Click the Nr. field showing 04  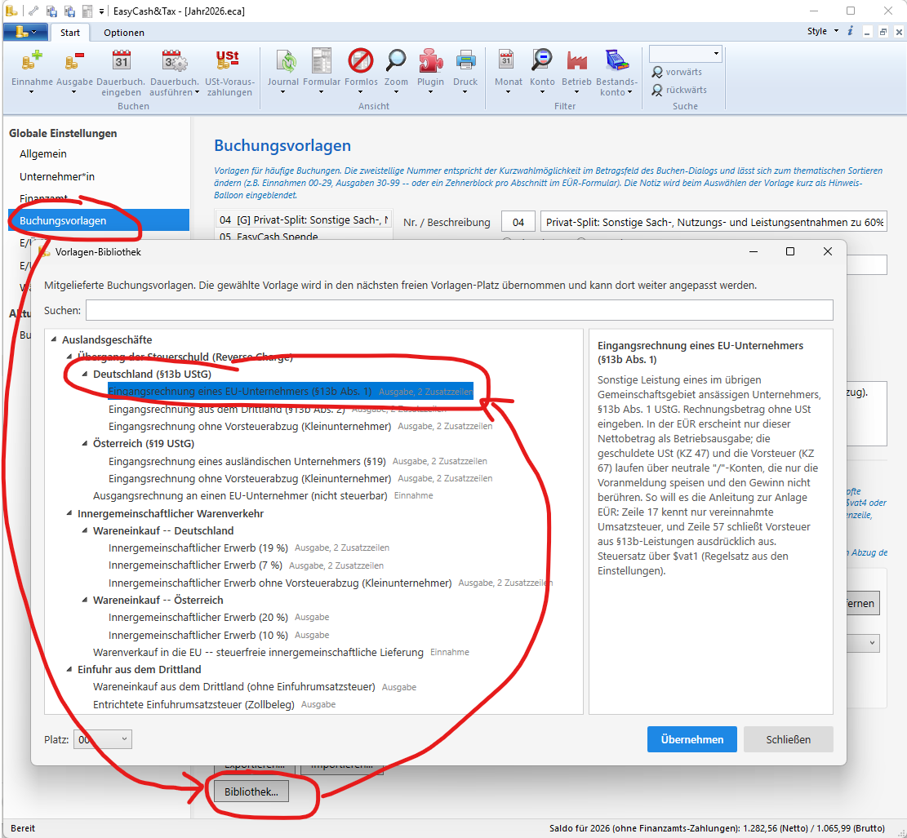(x=518, y=221)
